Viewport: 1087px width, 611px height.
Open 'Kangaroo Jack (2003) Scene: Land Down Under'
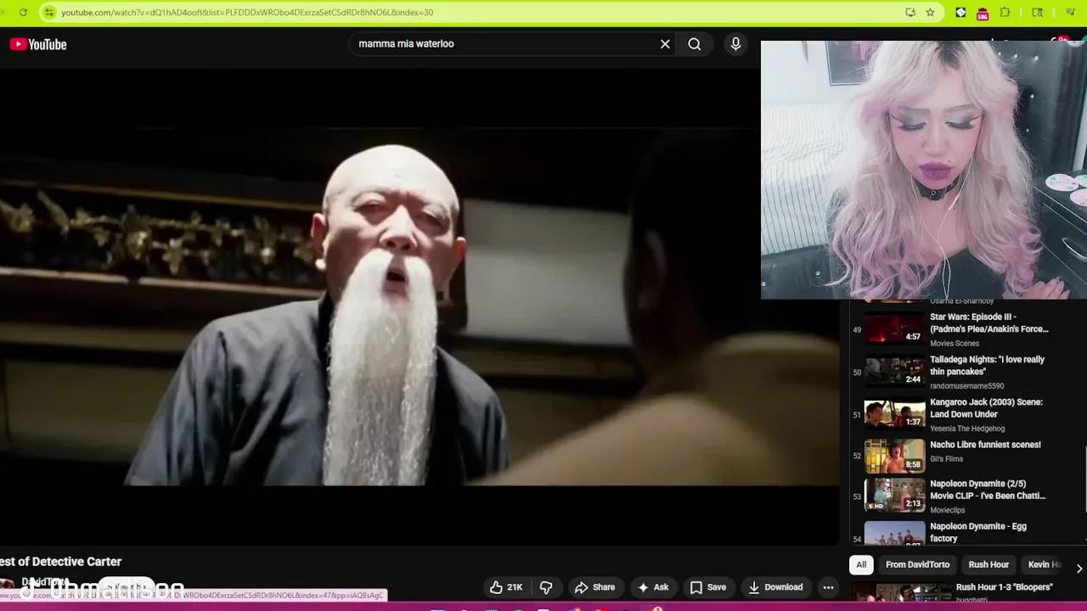pos(986,408)
